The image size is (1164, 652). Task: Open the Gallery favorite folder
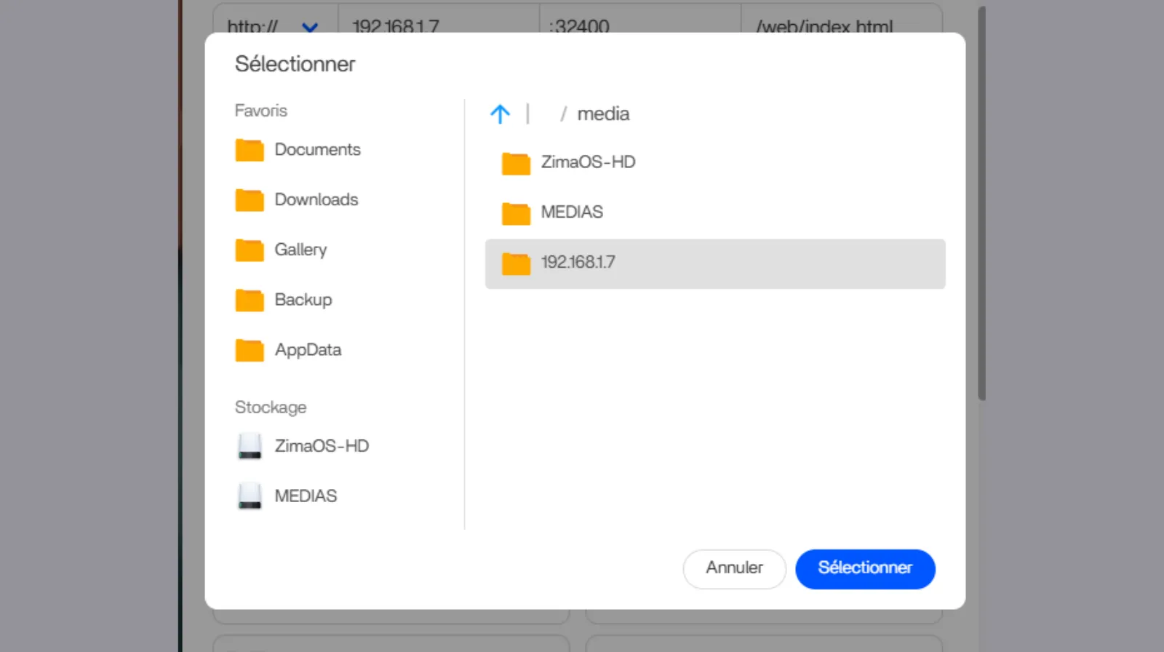pos(300,250)
